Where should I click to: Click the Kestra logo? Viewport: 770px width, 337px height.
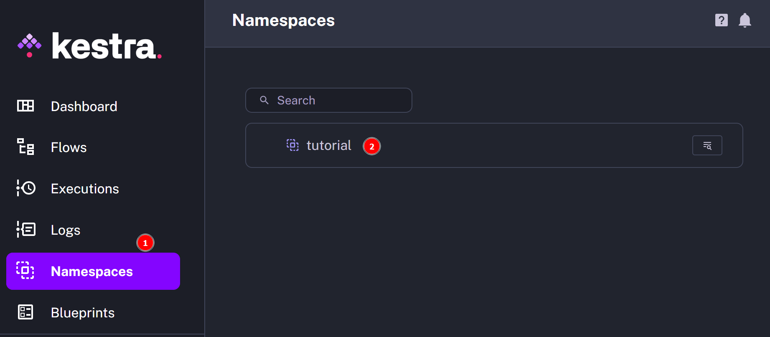point(89,45)
